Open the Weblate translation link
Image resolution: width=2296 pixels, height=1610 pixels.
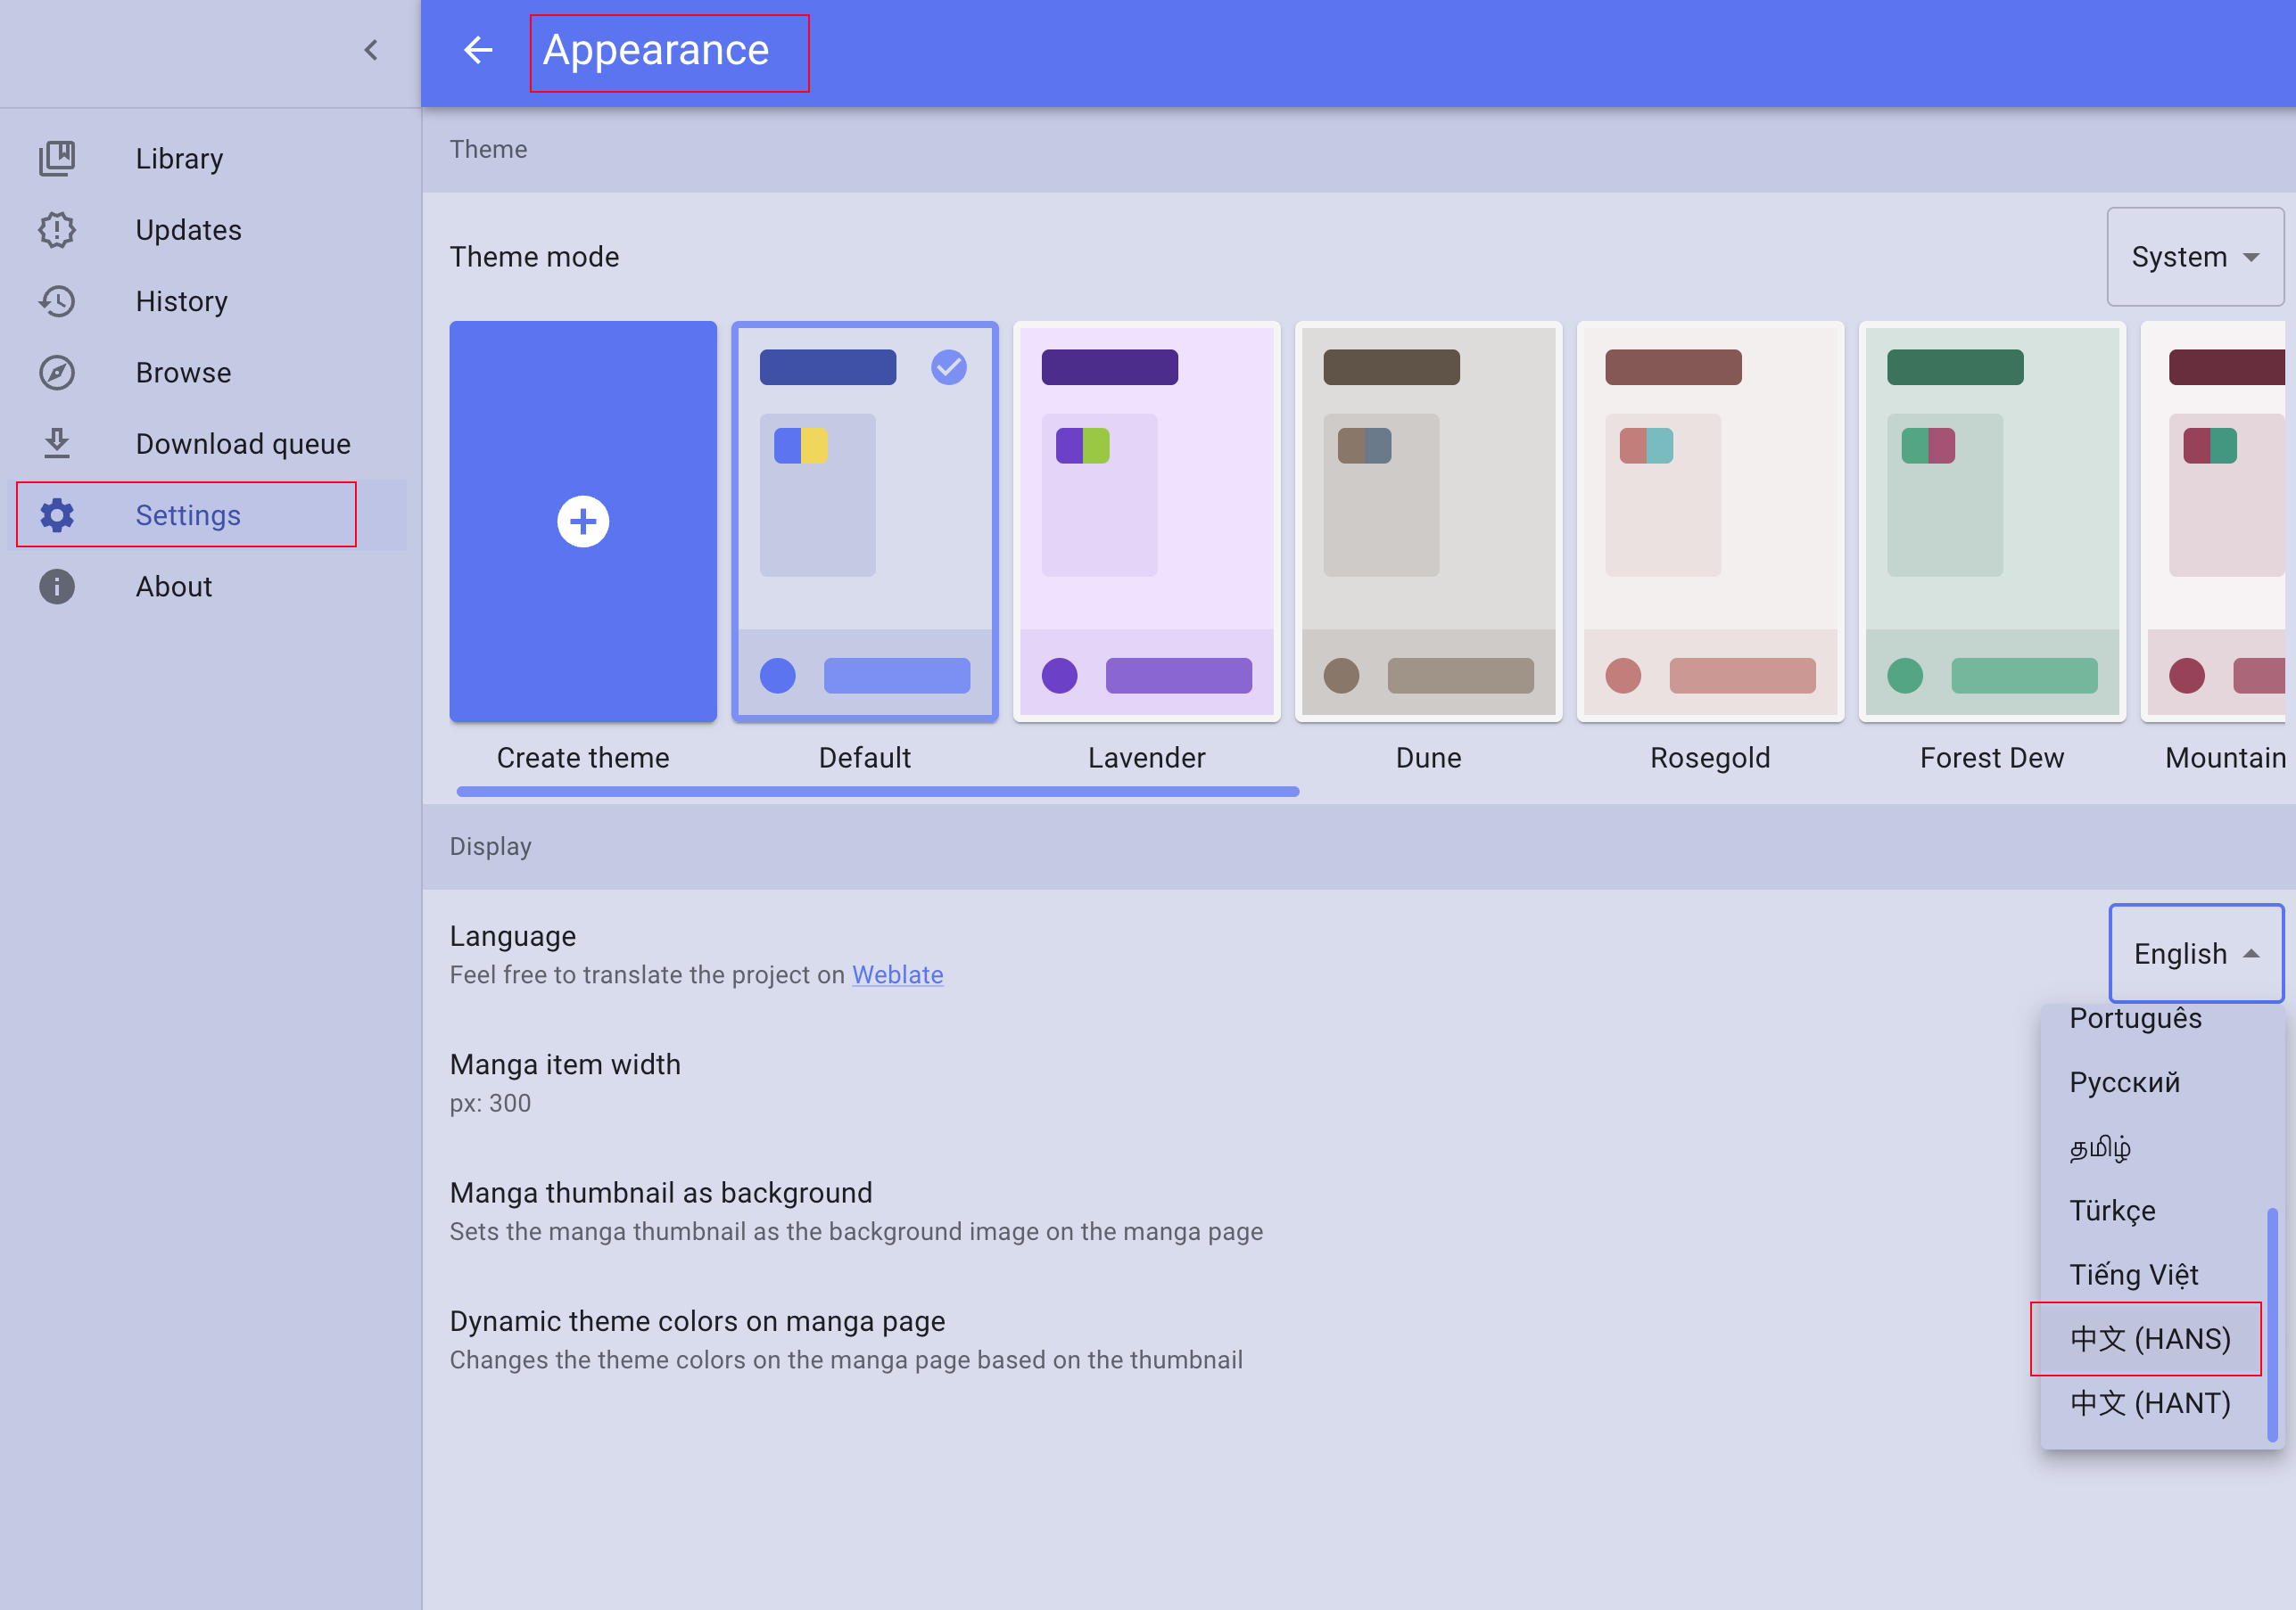pyautogui.click(x=897, y=974)
